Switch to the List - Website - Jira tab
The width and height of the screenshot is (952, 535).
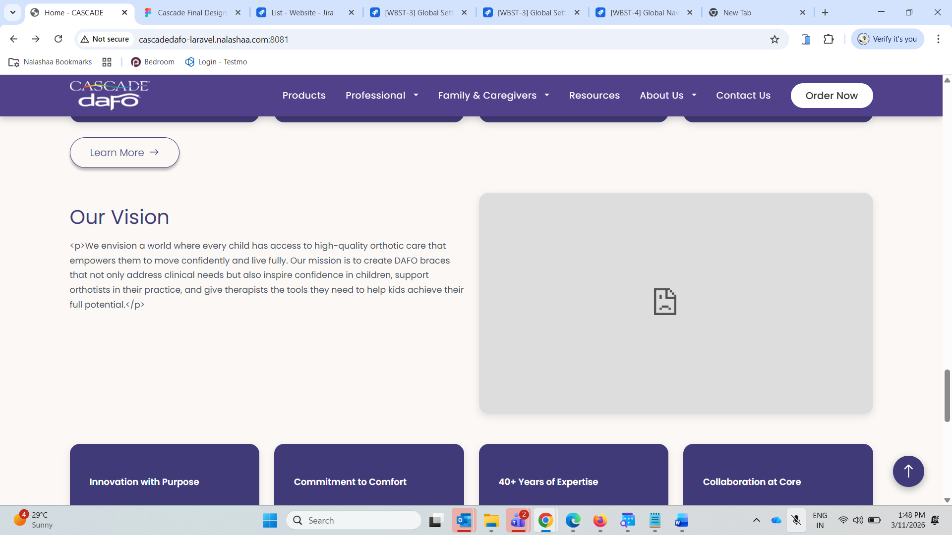pyautogui.click(x=302, y=12)
